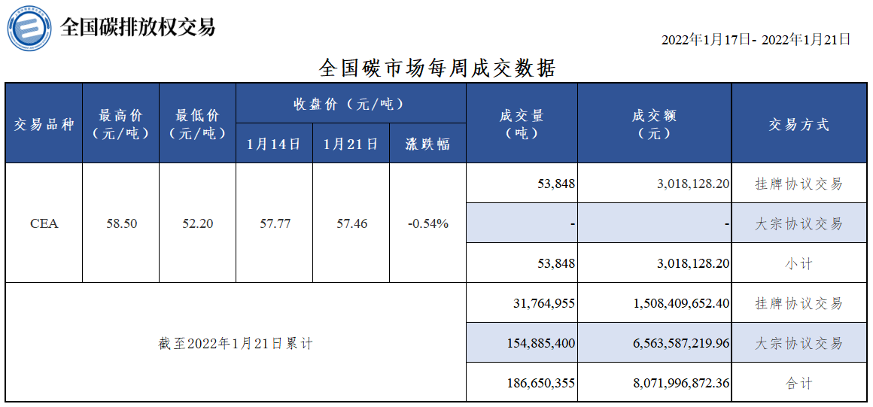Click the 合计 cell in last row
This screenshot has width=873, height=407.
click(799, 383)
